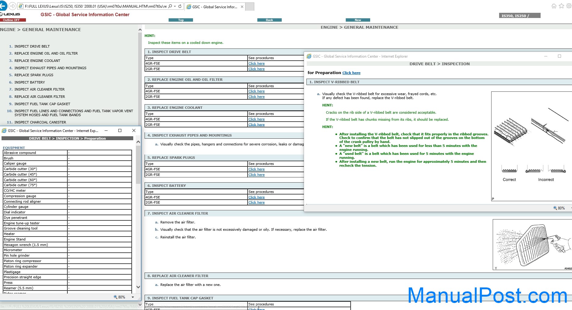The height and width of the screenshot is (310, 572).
Task: Click the IE icon in Drive Belt Inspection title bar
Action: [309, 56]
